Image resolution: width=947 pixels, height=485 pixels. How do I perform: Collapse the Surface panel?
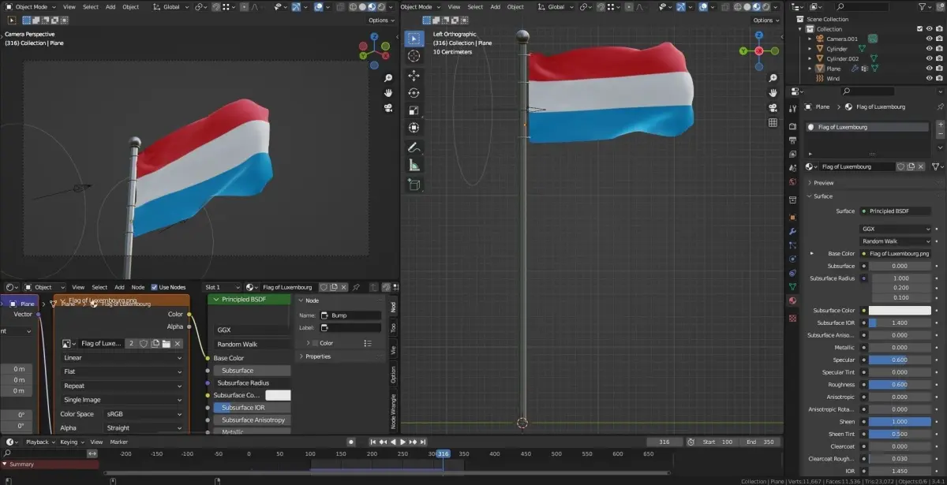[822, 196]
